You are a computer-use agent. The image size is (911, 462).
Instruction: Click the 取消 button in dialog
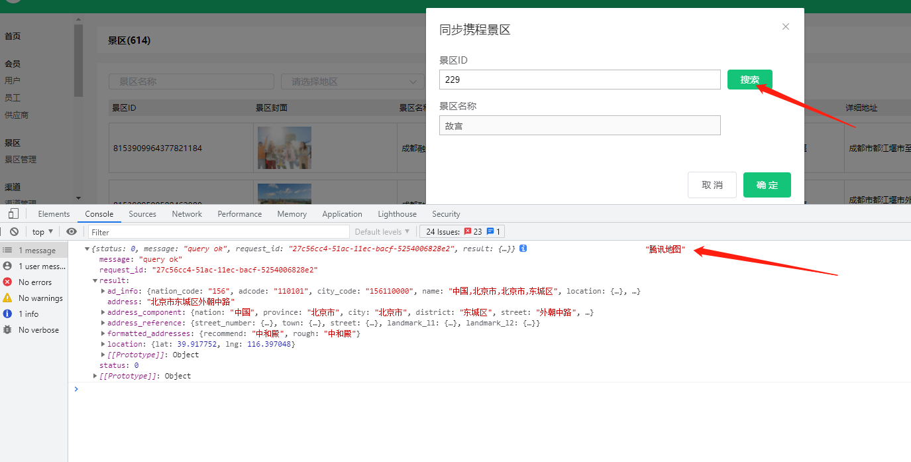click(712, 185)
